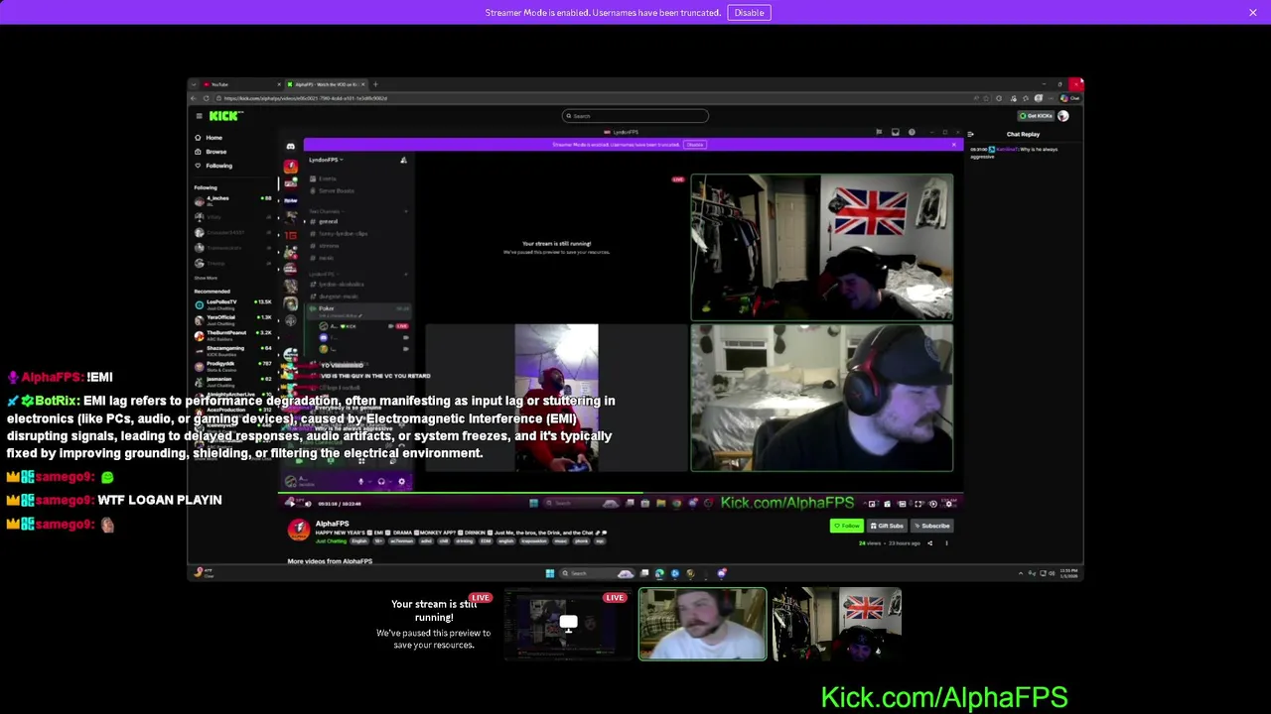1271x714 pixels.
Task: Open the YeraOfficial recommended channel
Action: pos(235,318)
